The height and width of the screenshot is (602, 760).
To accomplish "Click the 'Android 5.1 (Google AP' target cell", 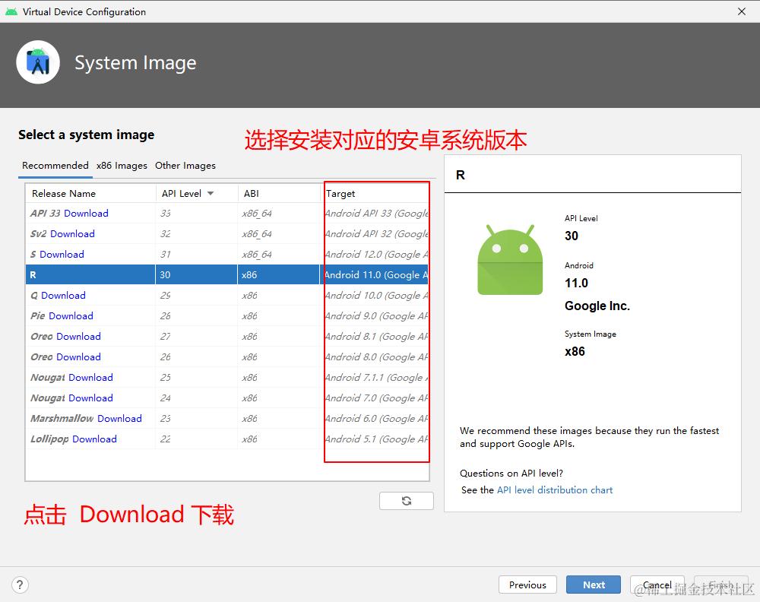I will (374, 439).
